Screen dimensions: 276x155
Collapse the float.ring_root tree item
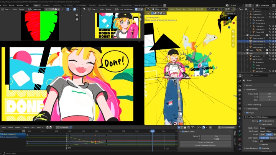[248, 17]
